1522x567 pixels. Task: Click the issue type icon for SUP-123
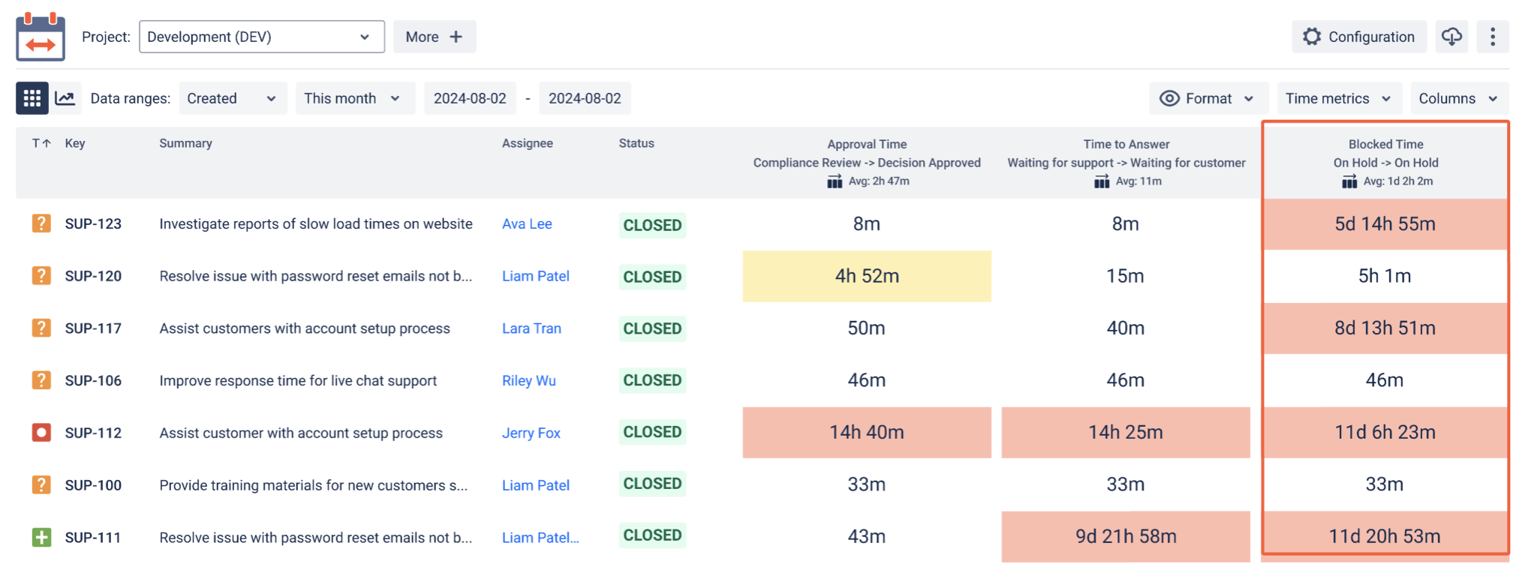pos(41,223)
